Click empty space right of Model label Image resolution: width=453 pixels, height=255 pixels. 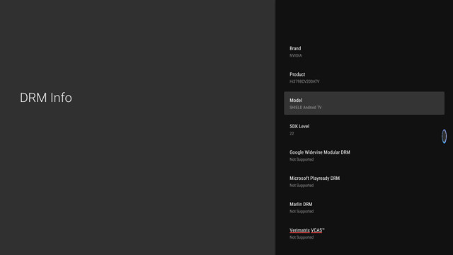pos(376,101)
